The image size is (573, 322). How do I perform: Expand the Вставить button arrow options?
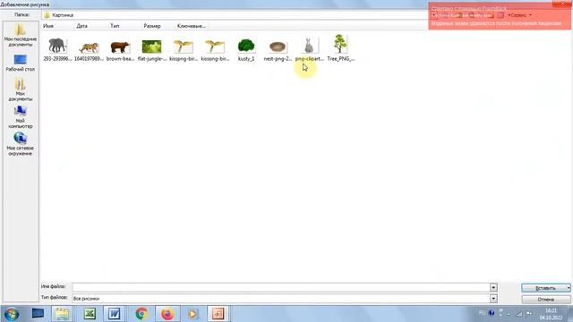click(569, 288)
